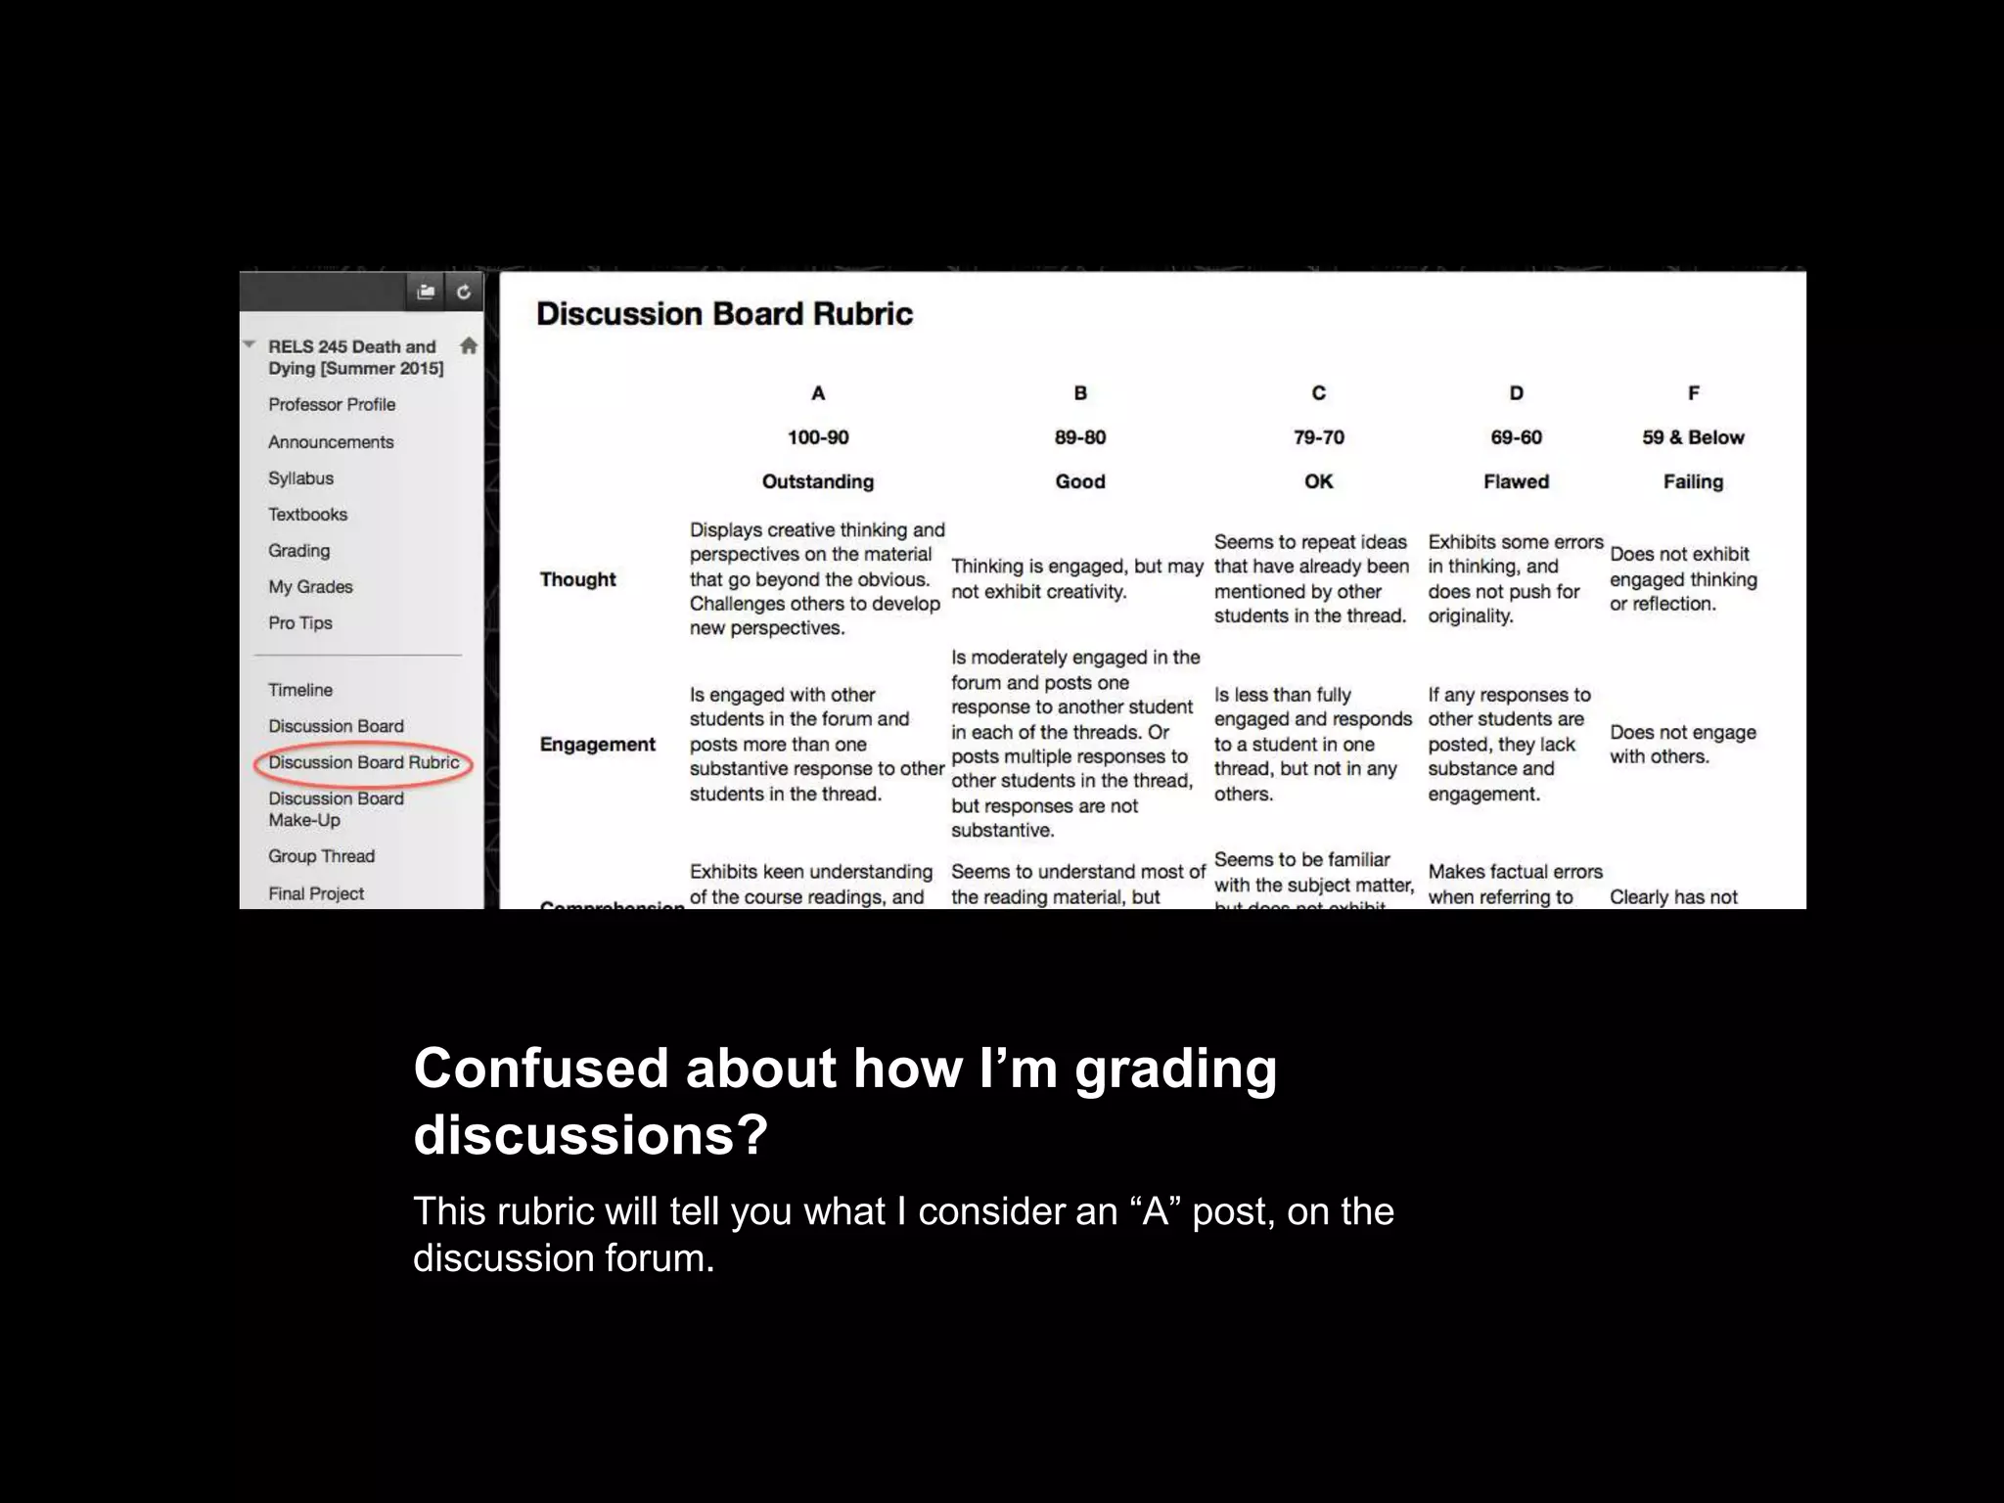Click 'Seems to repeat ideas' cell under C
Image resolution: width=2004 pixels, height=1503 pixels.
tap(1311, 579)
